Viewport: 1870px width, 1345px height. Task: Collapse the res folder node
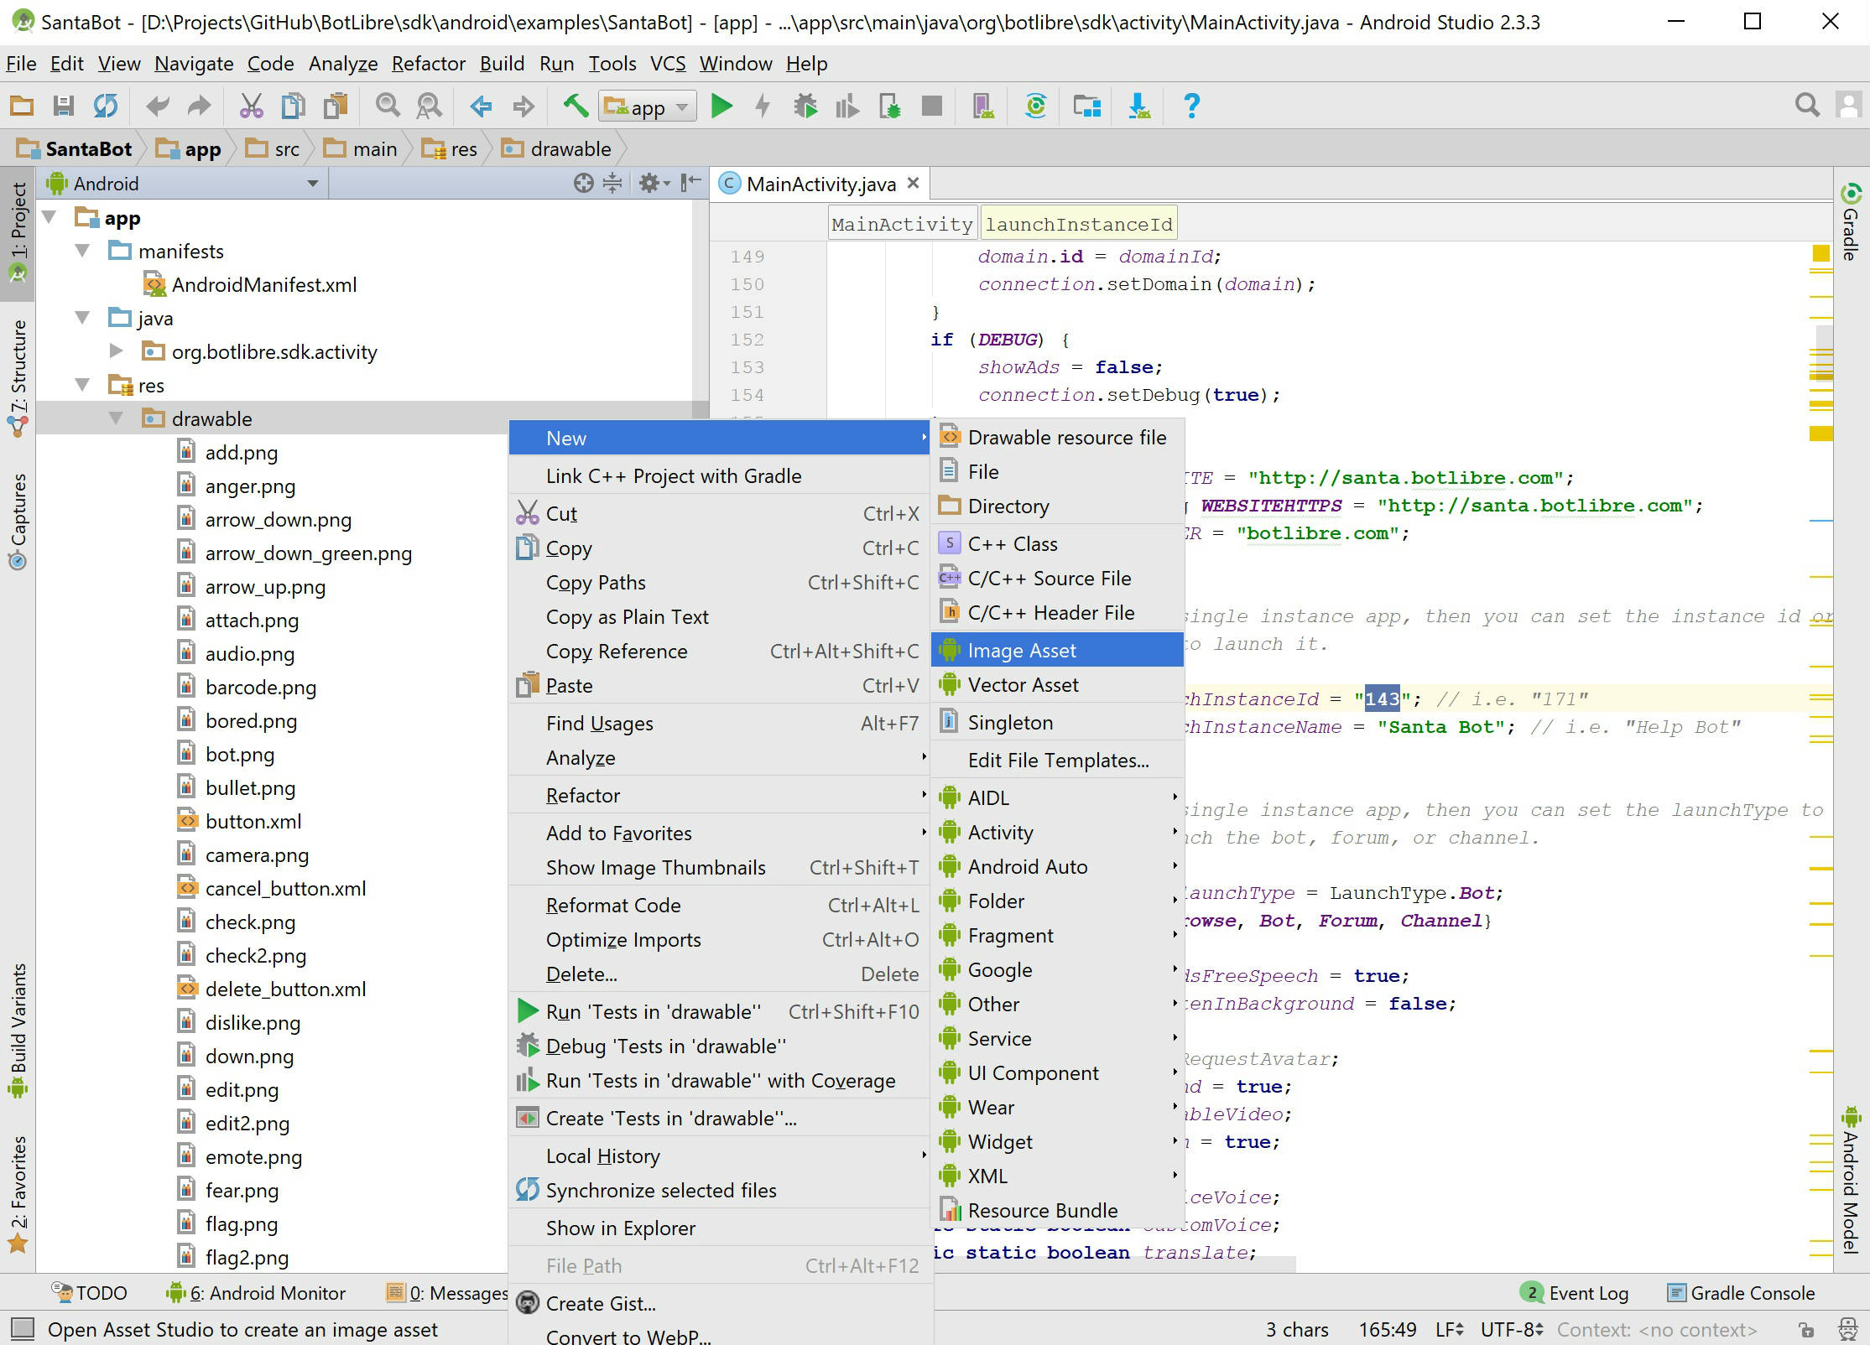click(82, 385)
